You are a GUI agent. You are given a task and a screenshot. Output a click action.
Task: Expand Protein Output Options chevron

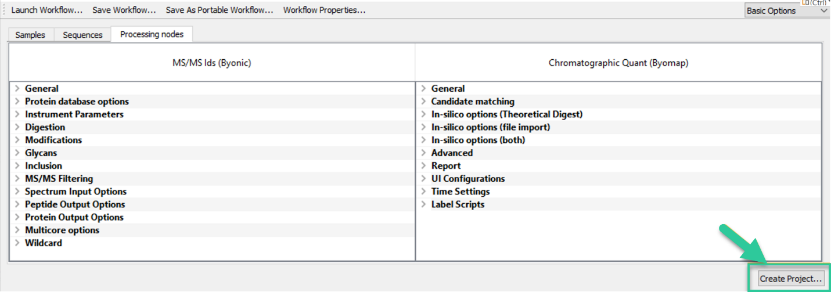click(x=17, y=217)
